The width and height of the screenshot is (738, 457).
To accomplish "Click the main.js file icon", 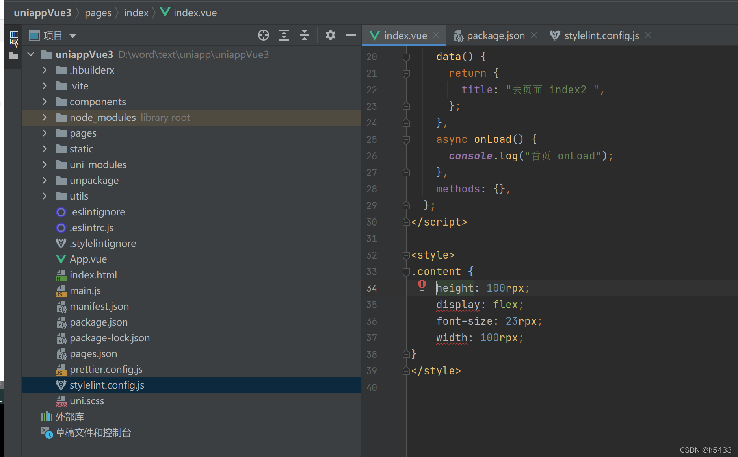I will pos(61,291).
